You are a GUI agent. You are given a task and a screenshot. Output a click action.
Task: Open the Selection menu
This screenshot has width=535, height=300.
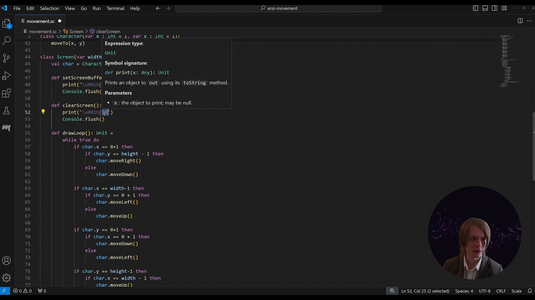49,8
